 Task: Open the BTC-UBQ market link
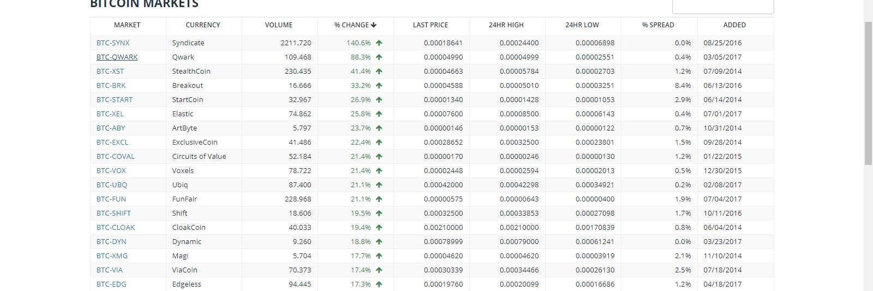point(112,185)
